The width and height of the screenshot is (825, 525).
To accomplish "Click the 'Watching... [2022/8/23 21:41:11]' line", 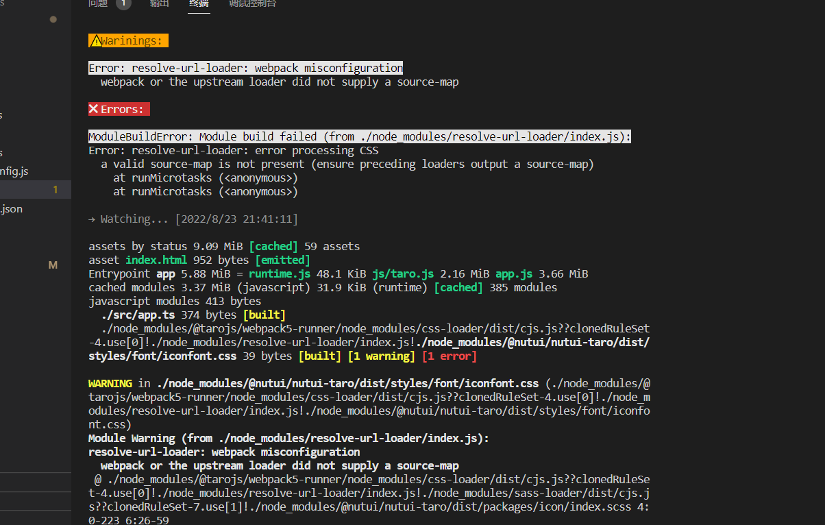I will tap(193, 219).
